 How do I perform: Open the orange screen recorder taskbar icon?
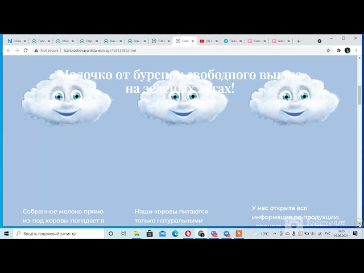pyautogui.click(x=239, y=234)
